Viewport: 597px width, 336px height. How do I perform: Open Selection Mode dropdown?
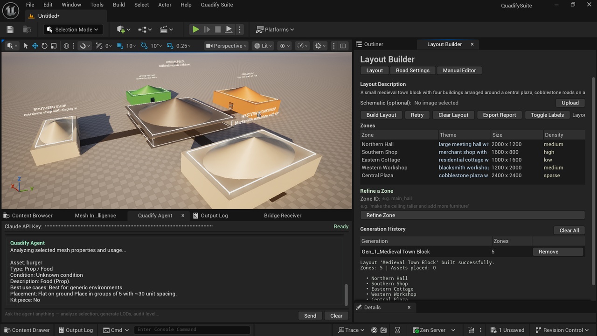(73, 29)
